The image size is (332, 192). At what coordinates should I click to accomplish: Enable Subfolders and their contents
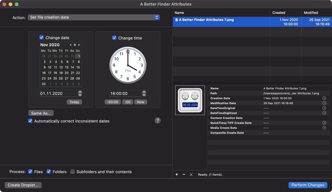(72, 172)
